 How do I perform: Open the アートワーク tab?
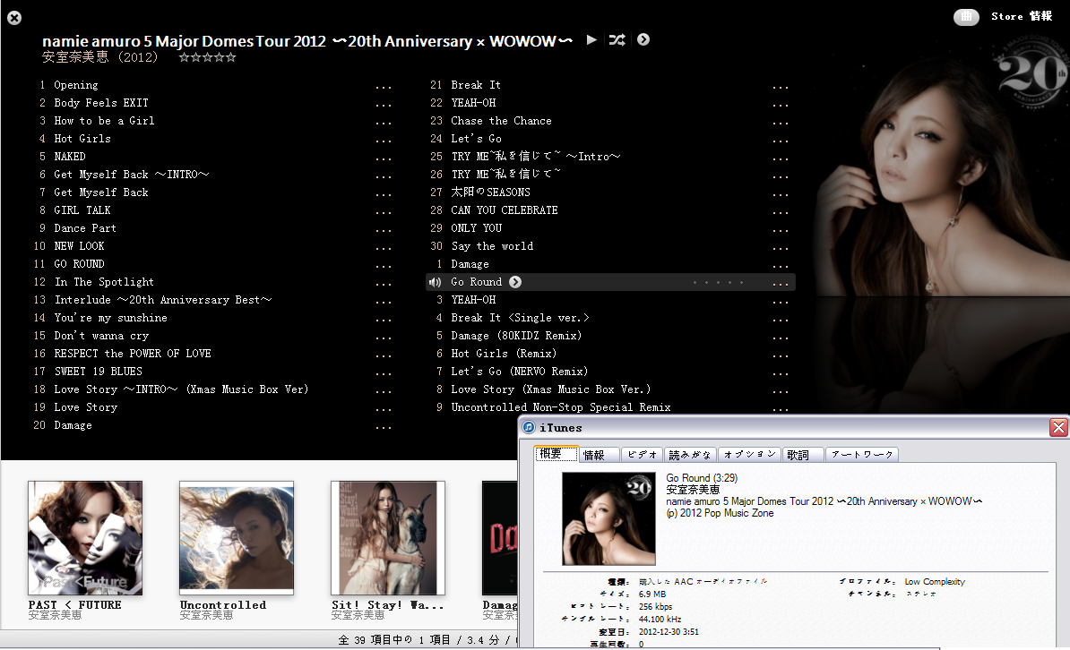[x=862, y=455]
